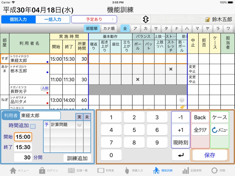
Task: Tap the 保存 save button
Action: 210,155
